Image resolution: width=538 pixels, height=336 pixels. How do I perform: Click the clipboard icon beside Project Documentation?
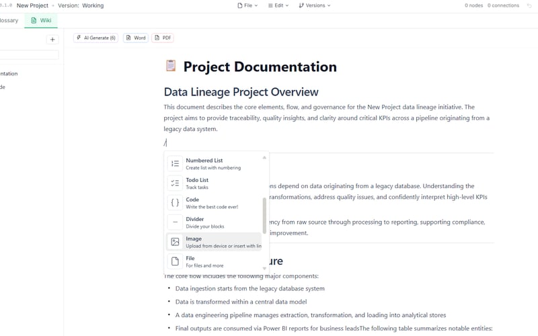point(171,65)
